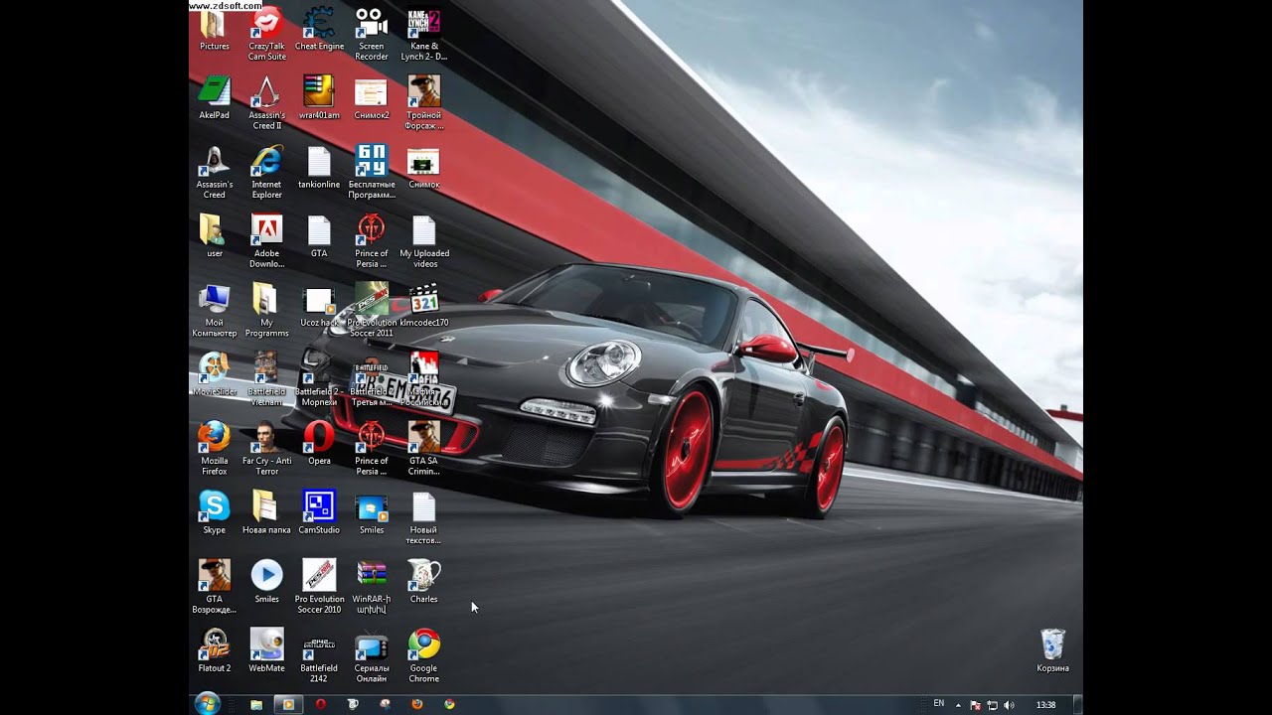The height and width of the screenshot is (715, 1272).
Task: Open My Uploaded videos file
Action: (423, 241)
